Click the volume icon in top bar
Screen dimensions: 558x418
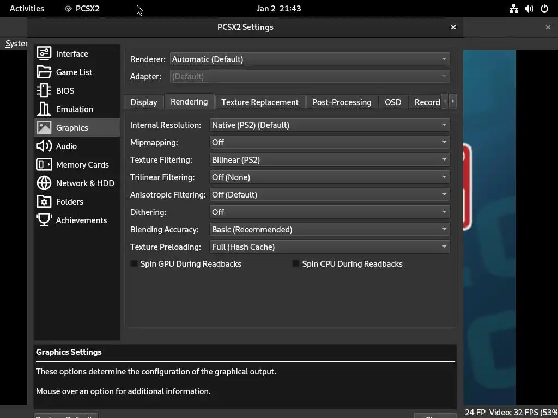click(x=529, y=9)
